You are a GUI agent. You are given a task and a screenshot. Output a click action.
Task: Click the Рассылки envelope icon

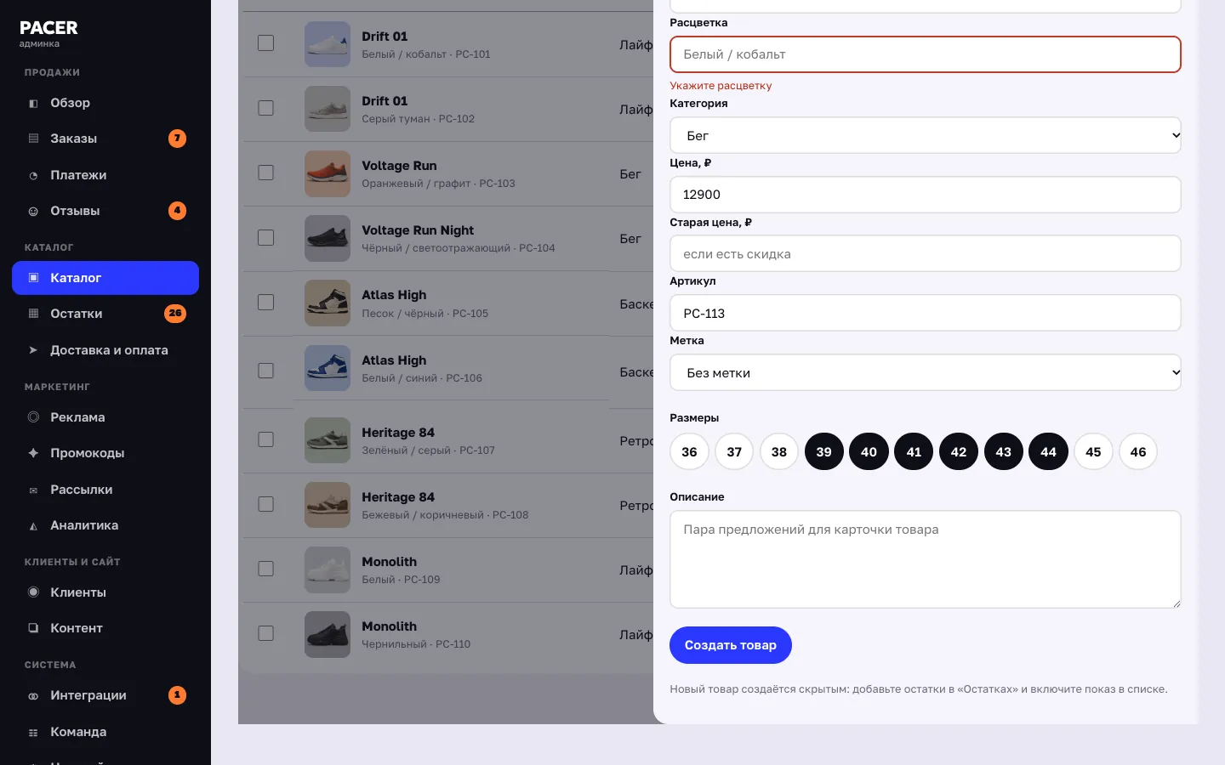click(x=33, y=490)
